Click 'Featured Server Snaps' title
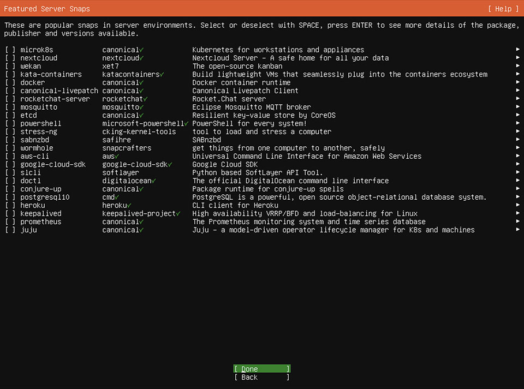 [x=47, y=9]
